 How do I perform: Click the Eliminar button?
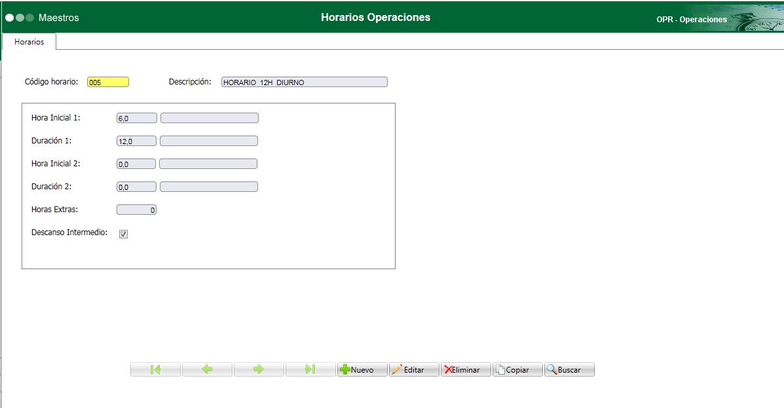[x=466, y=369]
